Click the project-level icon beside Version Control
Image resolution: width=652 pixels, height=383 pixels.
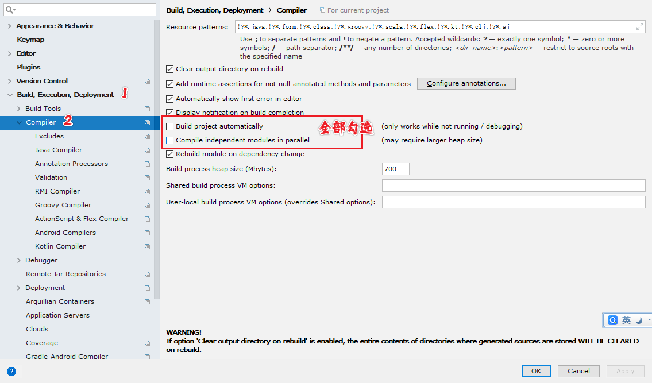(147, 81)
